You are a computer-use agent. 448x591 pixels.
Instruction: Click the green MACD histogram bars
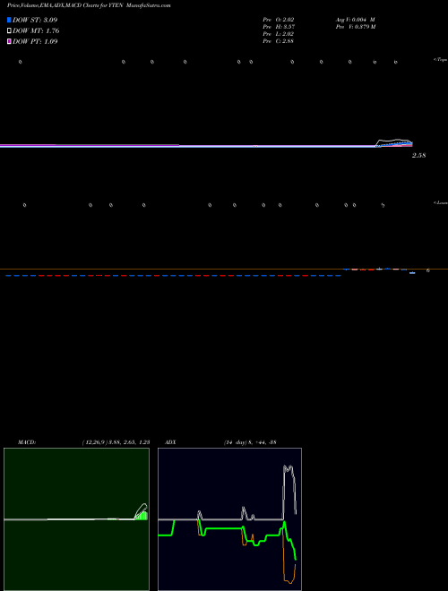(142, 516)
